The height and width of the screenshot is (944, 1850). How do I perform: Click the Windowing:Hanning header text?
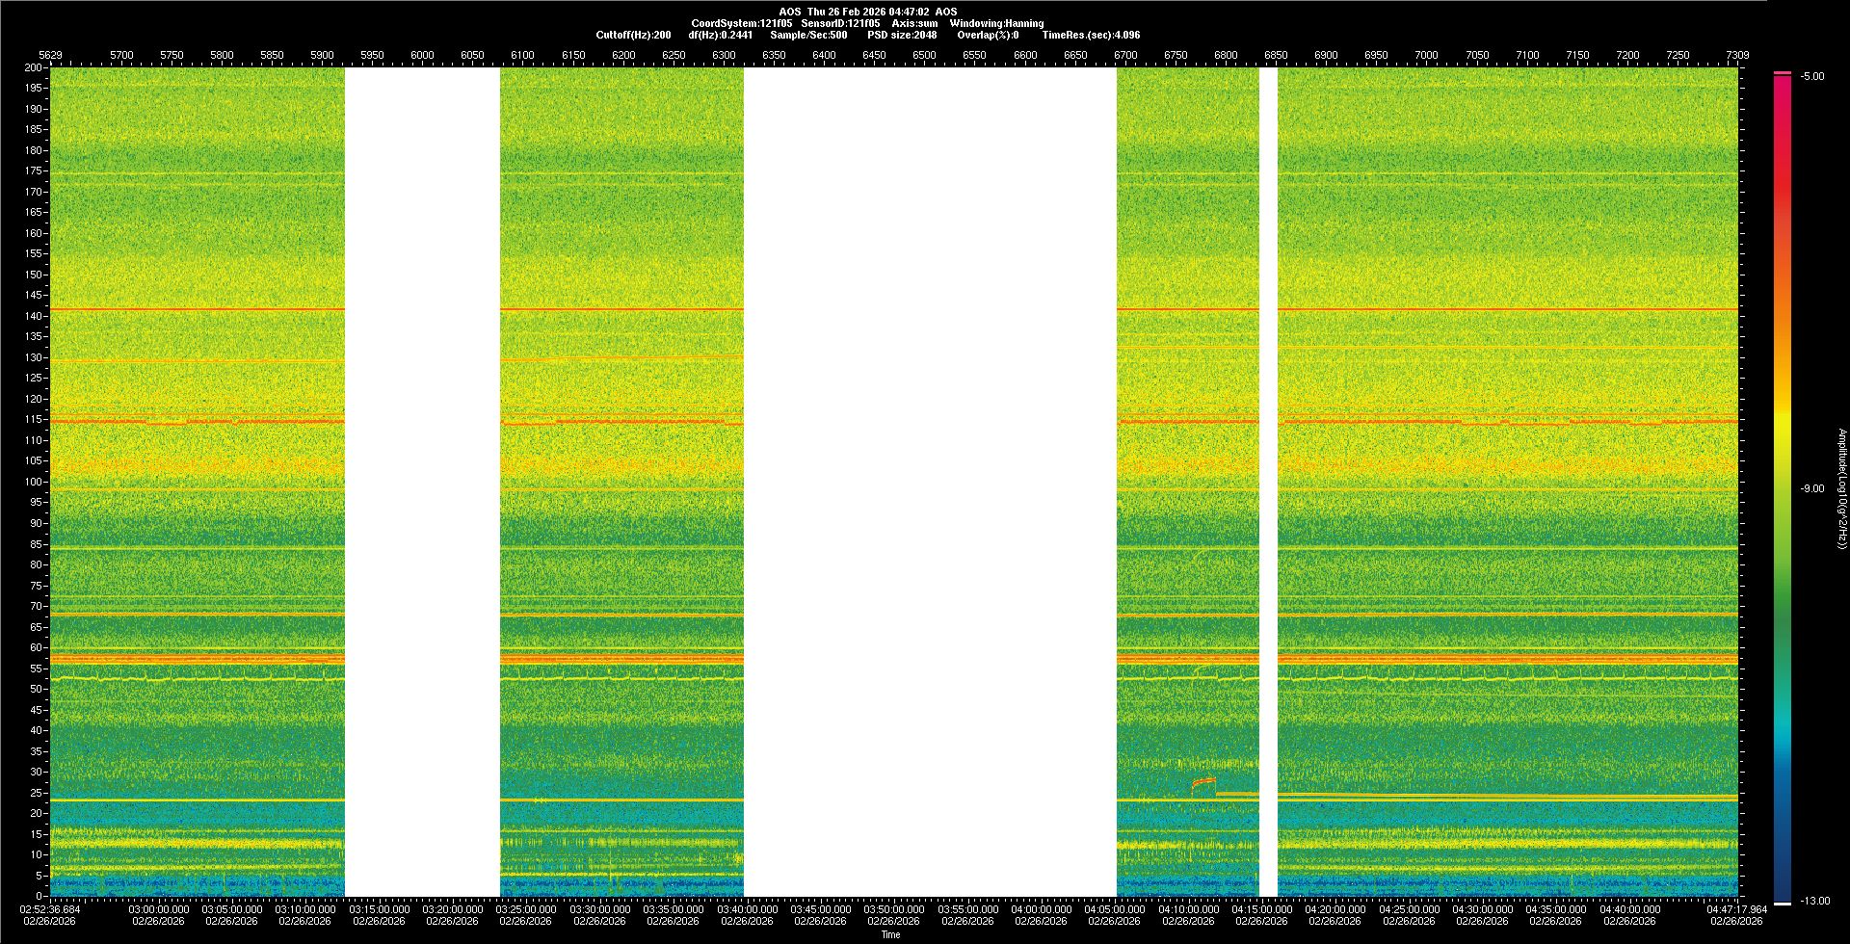tap(996, 23)
